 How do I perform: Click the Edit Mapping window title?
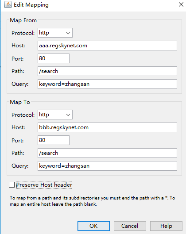[31, 5]
